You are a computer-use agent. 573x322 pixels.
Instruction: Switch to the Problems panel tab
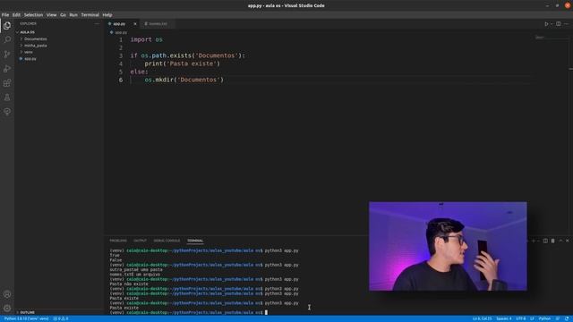(118, 241)
